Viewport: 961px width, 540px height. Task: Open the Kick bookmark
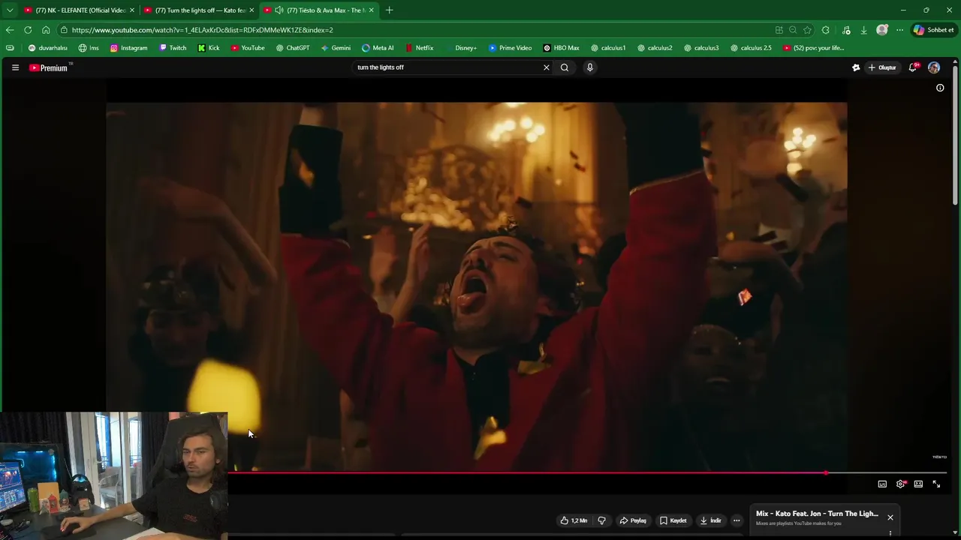209,48
